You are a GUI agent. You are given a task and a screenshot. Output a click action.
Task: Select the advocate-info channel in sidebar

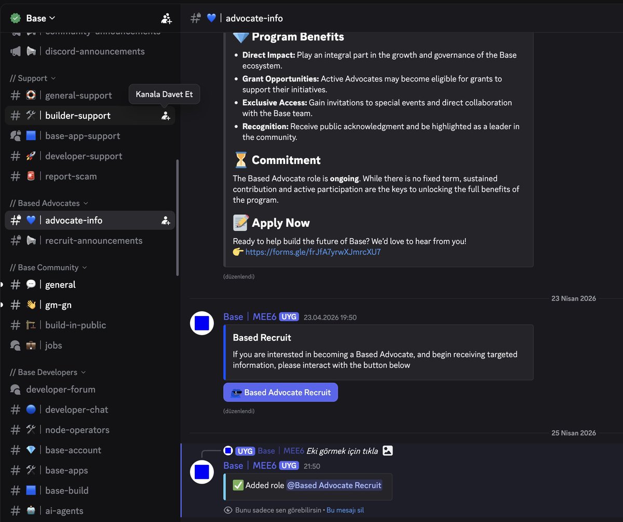[90, 221]
